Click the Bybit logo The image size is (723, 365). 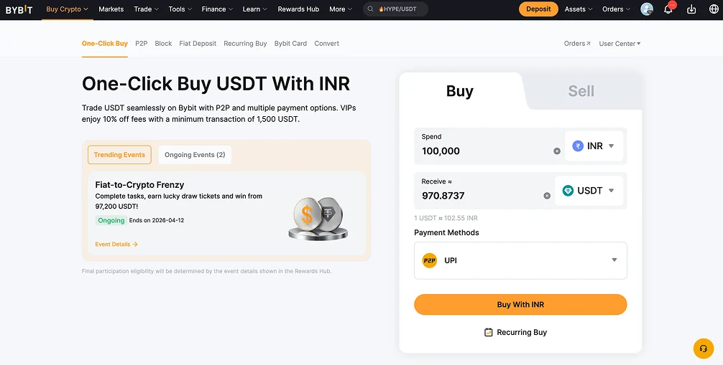point(19,9)
